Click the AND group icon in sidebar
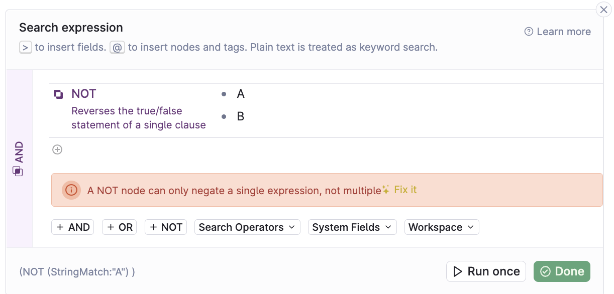This screenshot has height=294, width=614. [x=18, y=172]
